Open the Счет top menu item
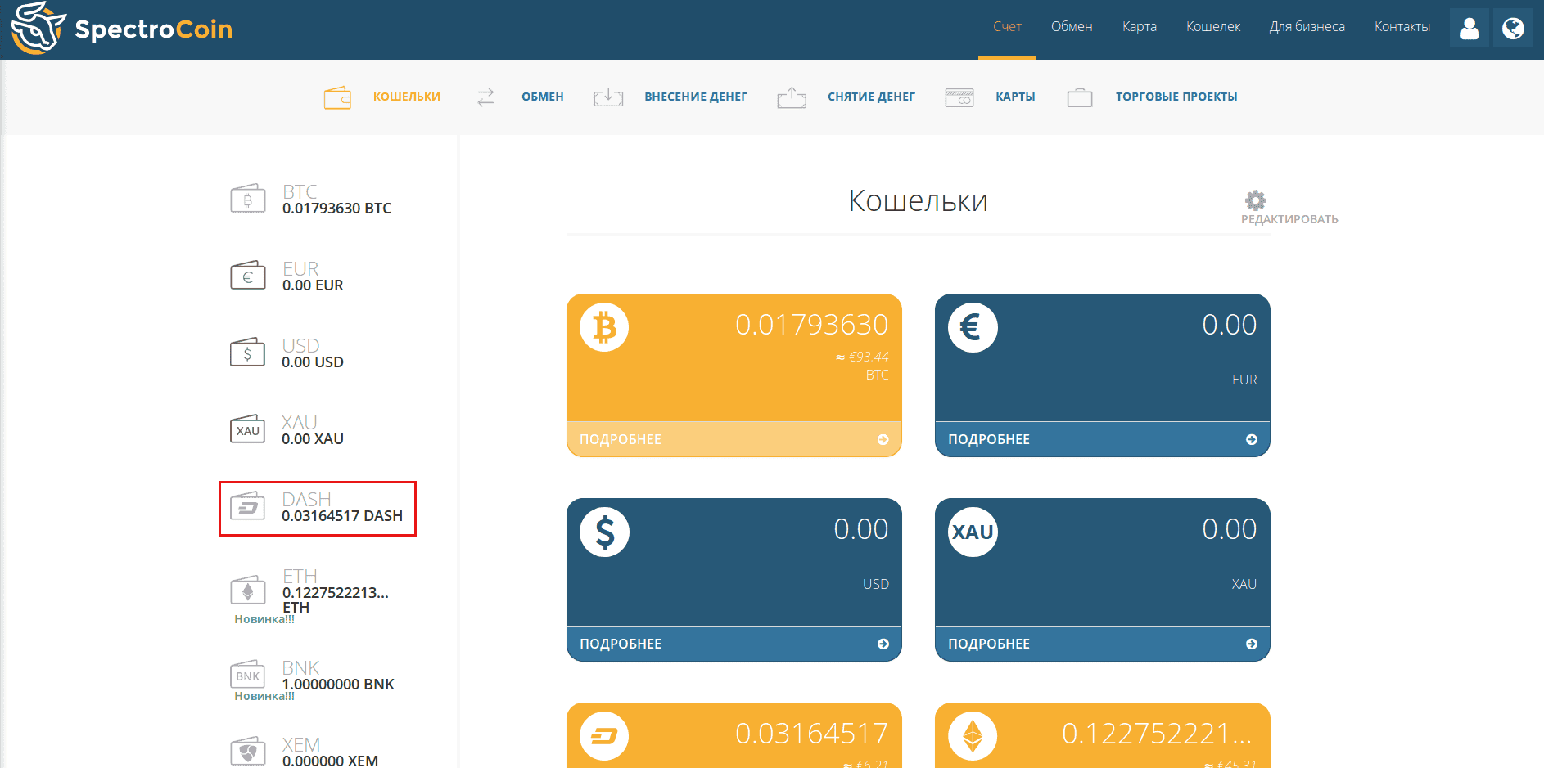1544x768 pixels. (x=1007, y=27)
